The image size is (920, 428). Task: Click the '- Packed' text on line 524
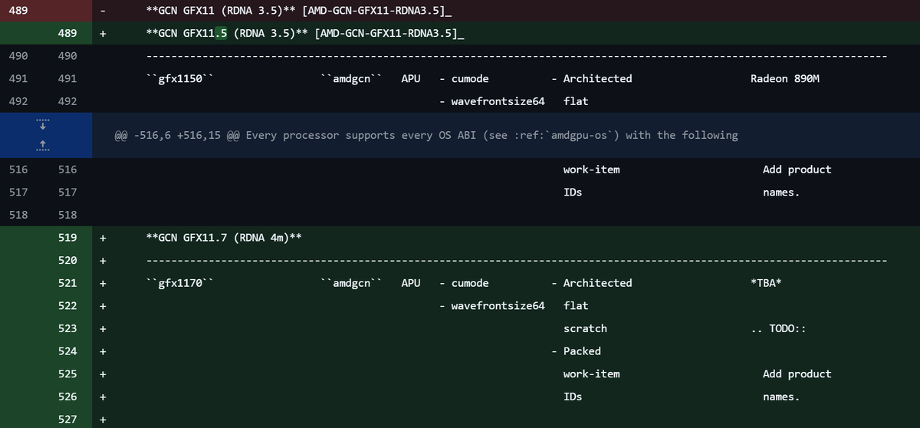point(576,351)
